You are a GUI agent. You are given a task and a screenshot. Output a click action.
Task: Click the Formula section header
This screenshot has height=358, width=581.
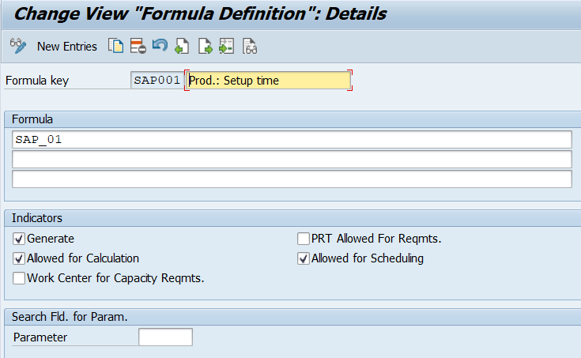[x=32, y=119]
